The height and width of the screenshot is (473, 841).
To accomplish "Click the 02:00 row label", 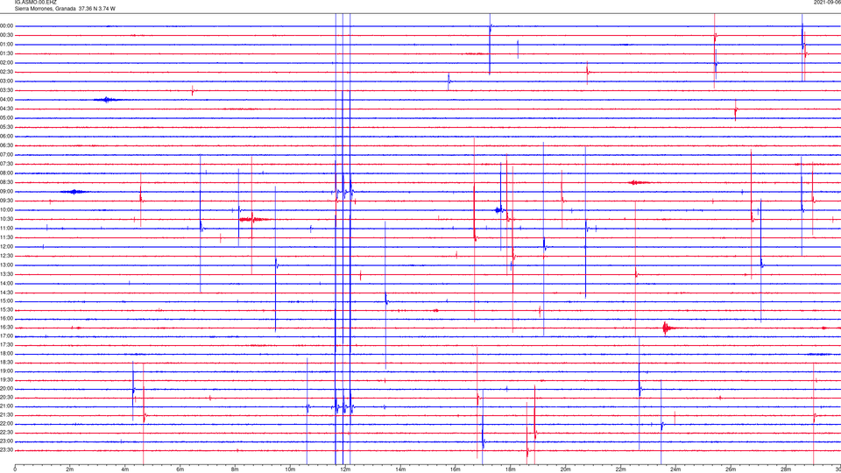I will [x=7, y=63].
